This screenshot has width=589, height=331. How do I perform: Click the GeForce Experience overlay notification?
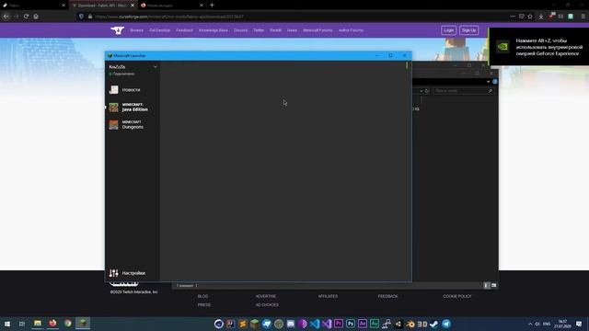(539, 47)
